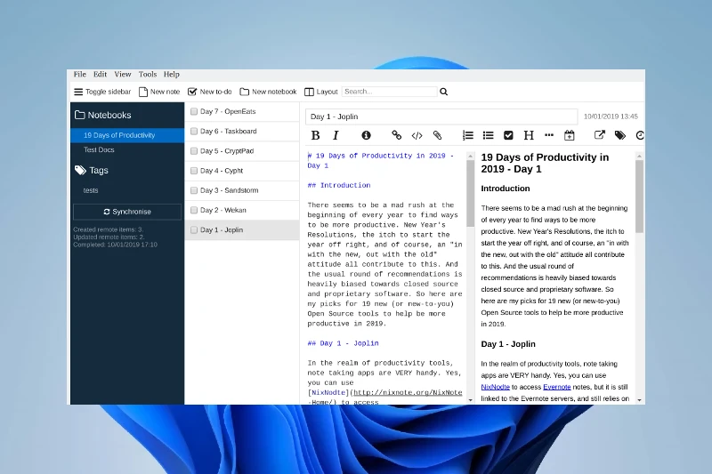Click the Introduction heading in preview pane
Image resolution: width=712 pixels, height=474 pixels.
click(506, 189)
